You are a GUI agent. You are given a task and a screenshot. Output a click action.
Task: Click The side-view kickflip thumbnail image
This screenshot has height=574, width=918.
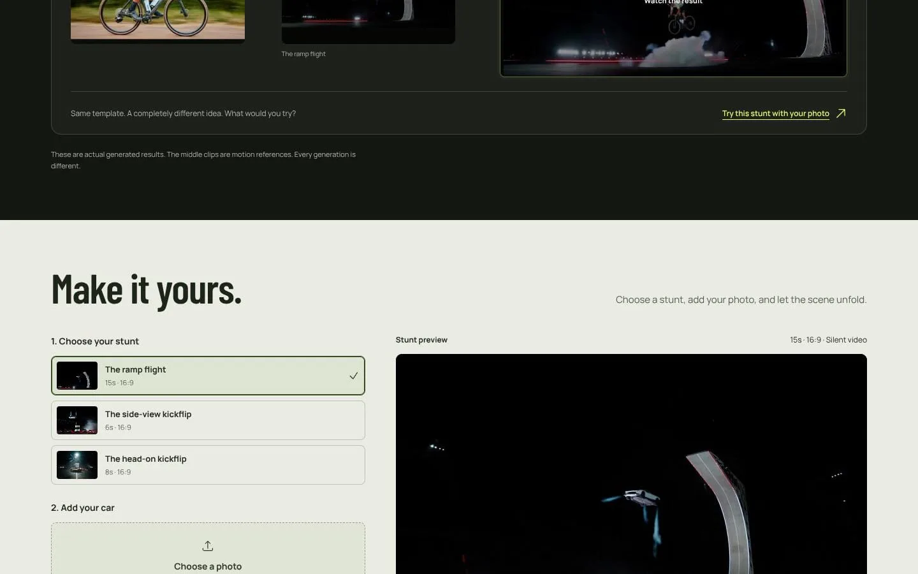coord(77,420)
